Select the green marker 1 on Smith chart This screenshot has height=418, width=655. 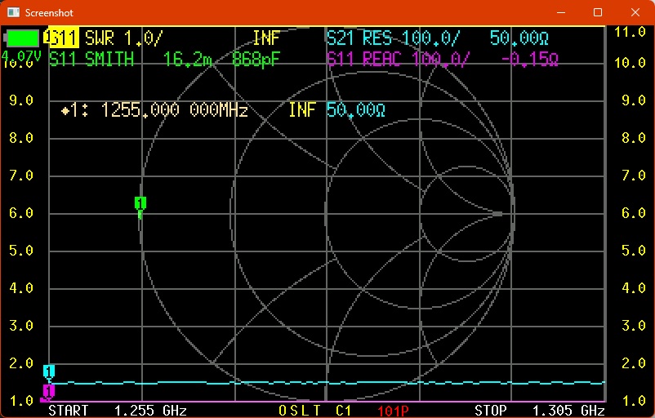click(x=140, y=204)
